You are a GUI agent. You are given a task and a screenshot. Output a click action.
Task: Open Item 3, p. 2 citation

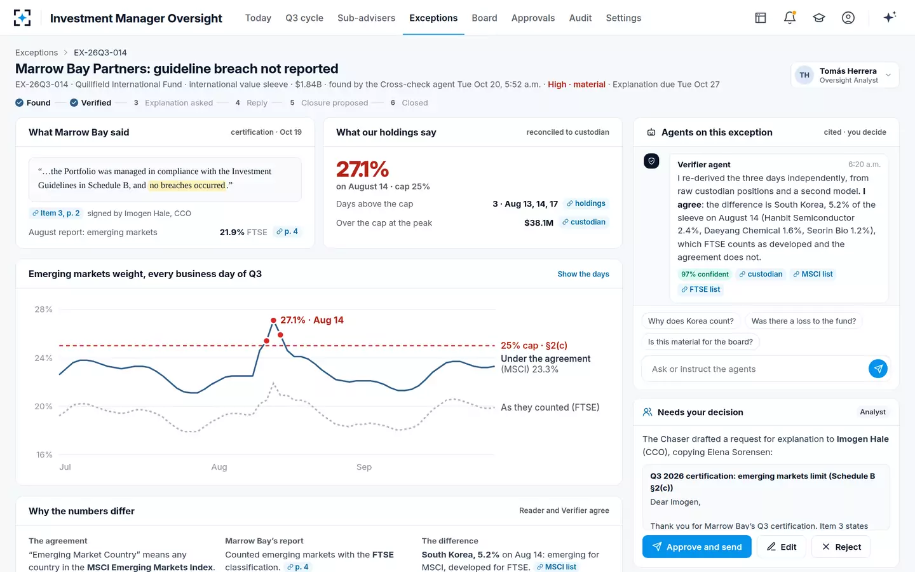tap(56, 213)
